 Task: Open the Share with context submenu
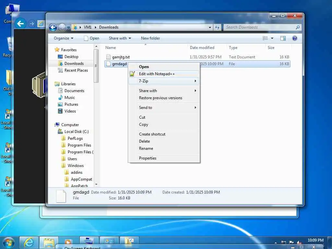(164, 91)
